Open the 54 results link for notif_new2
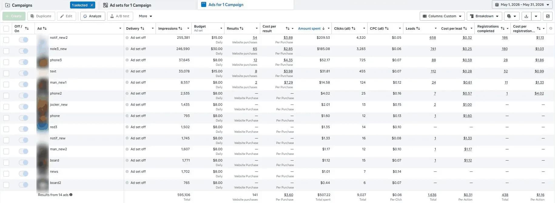 255,38
